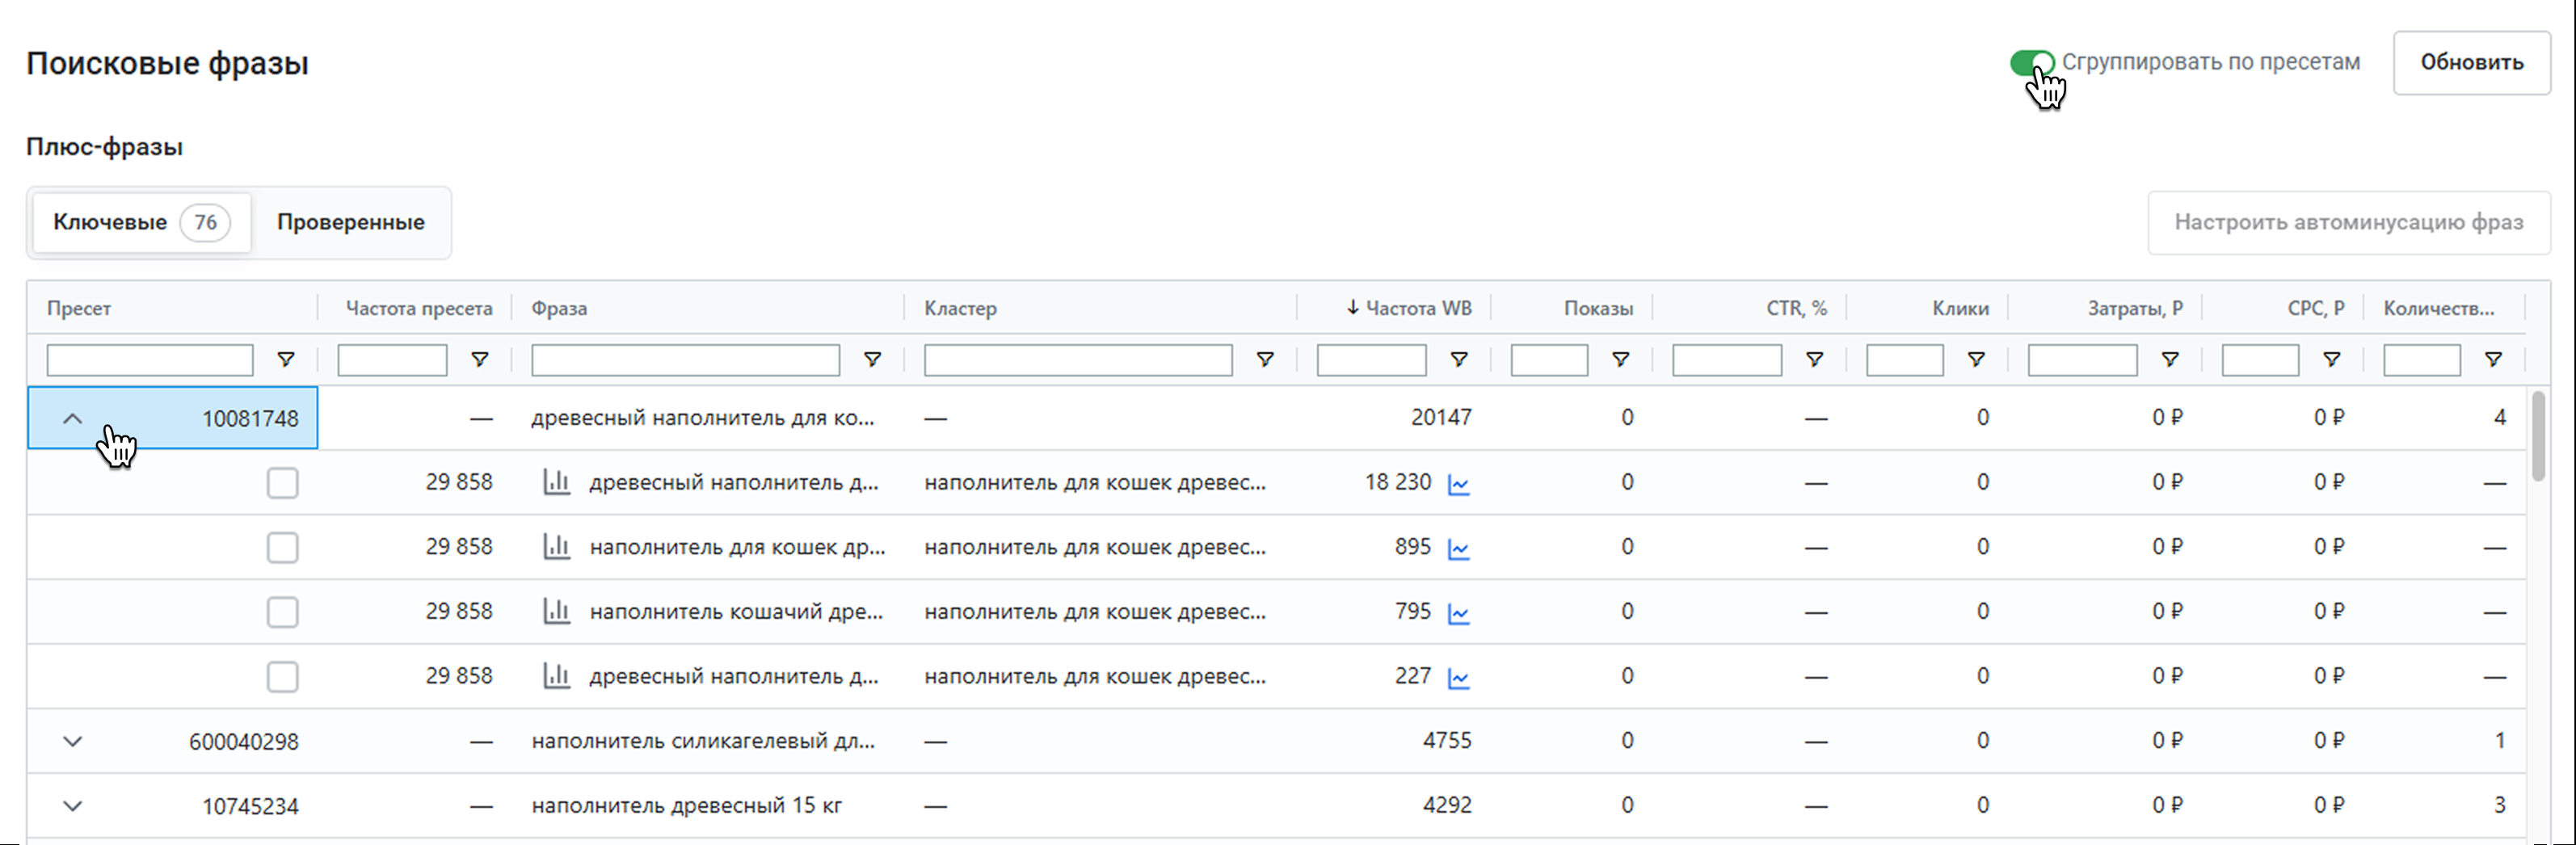Open filter icon for Частота пресета column
The image size is (2576, 845).
click(x=480, y=359)
